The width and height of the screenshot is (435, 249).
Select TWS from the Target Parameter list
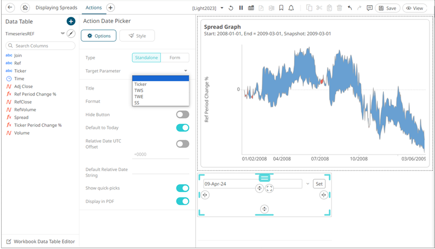tap(139, 91)
